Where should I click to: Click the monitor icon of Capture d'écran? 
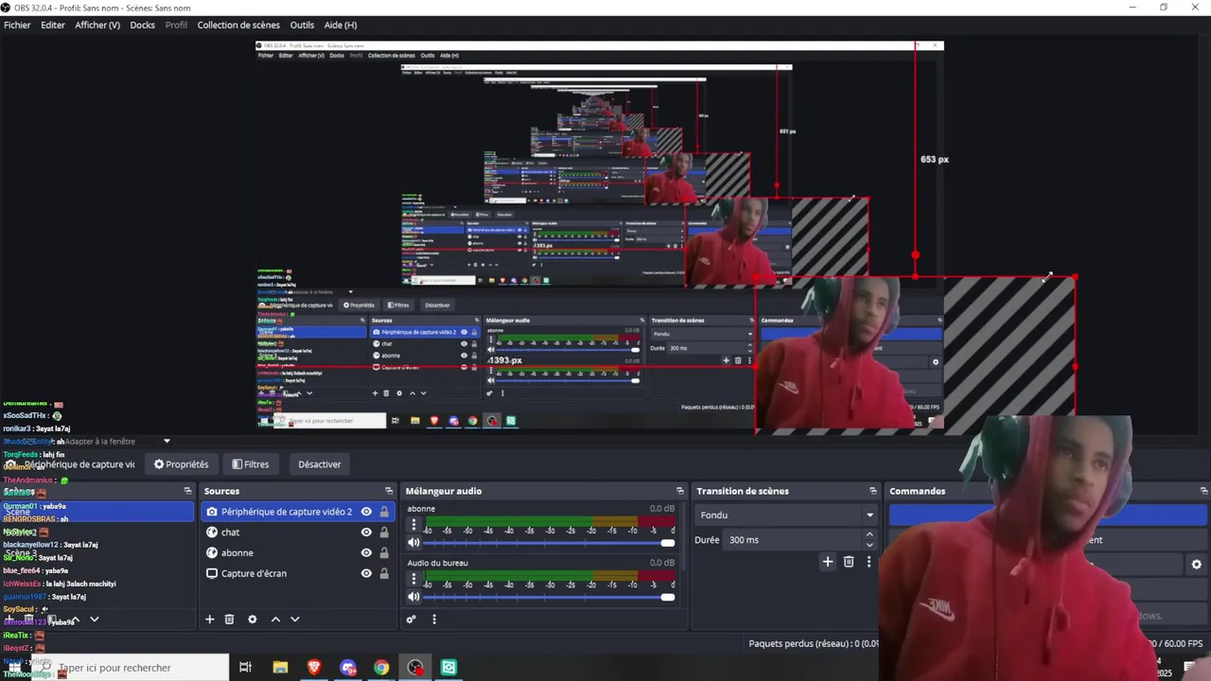coord(212,573)
